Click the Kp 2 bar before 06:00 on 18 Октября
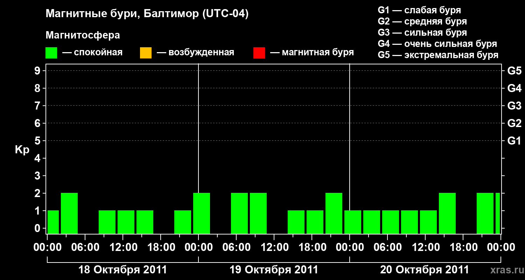This screenshot has width=525, height=280. click(x=69, y=213)
